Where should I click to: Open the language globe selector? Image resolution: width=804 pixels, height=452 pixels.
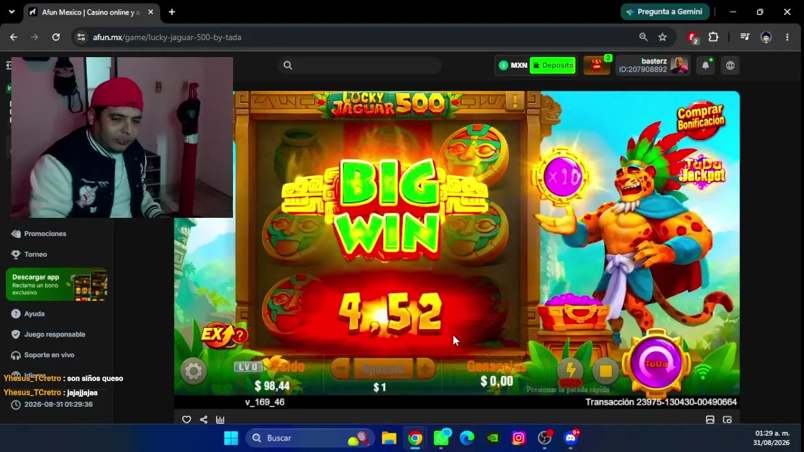pos(730,65)
